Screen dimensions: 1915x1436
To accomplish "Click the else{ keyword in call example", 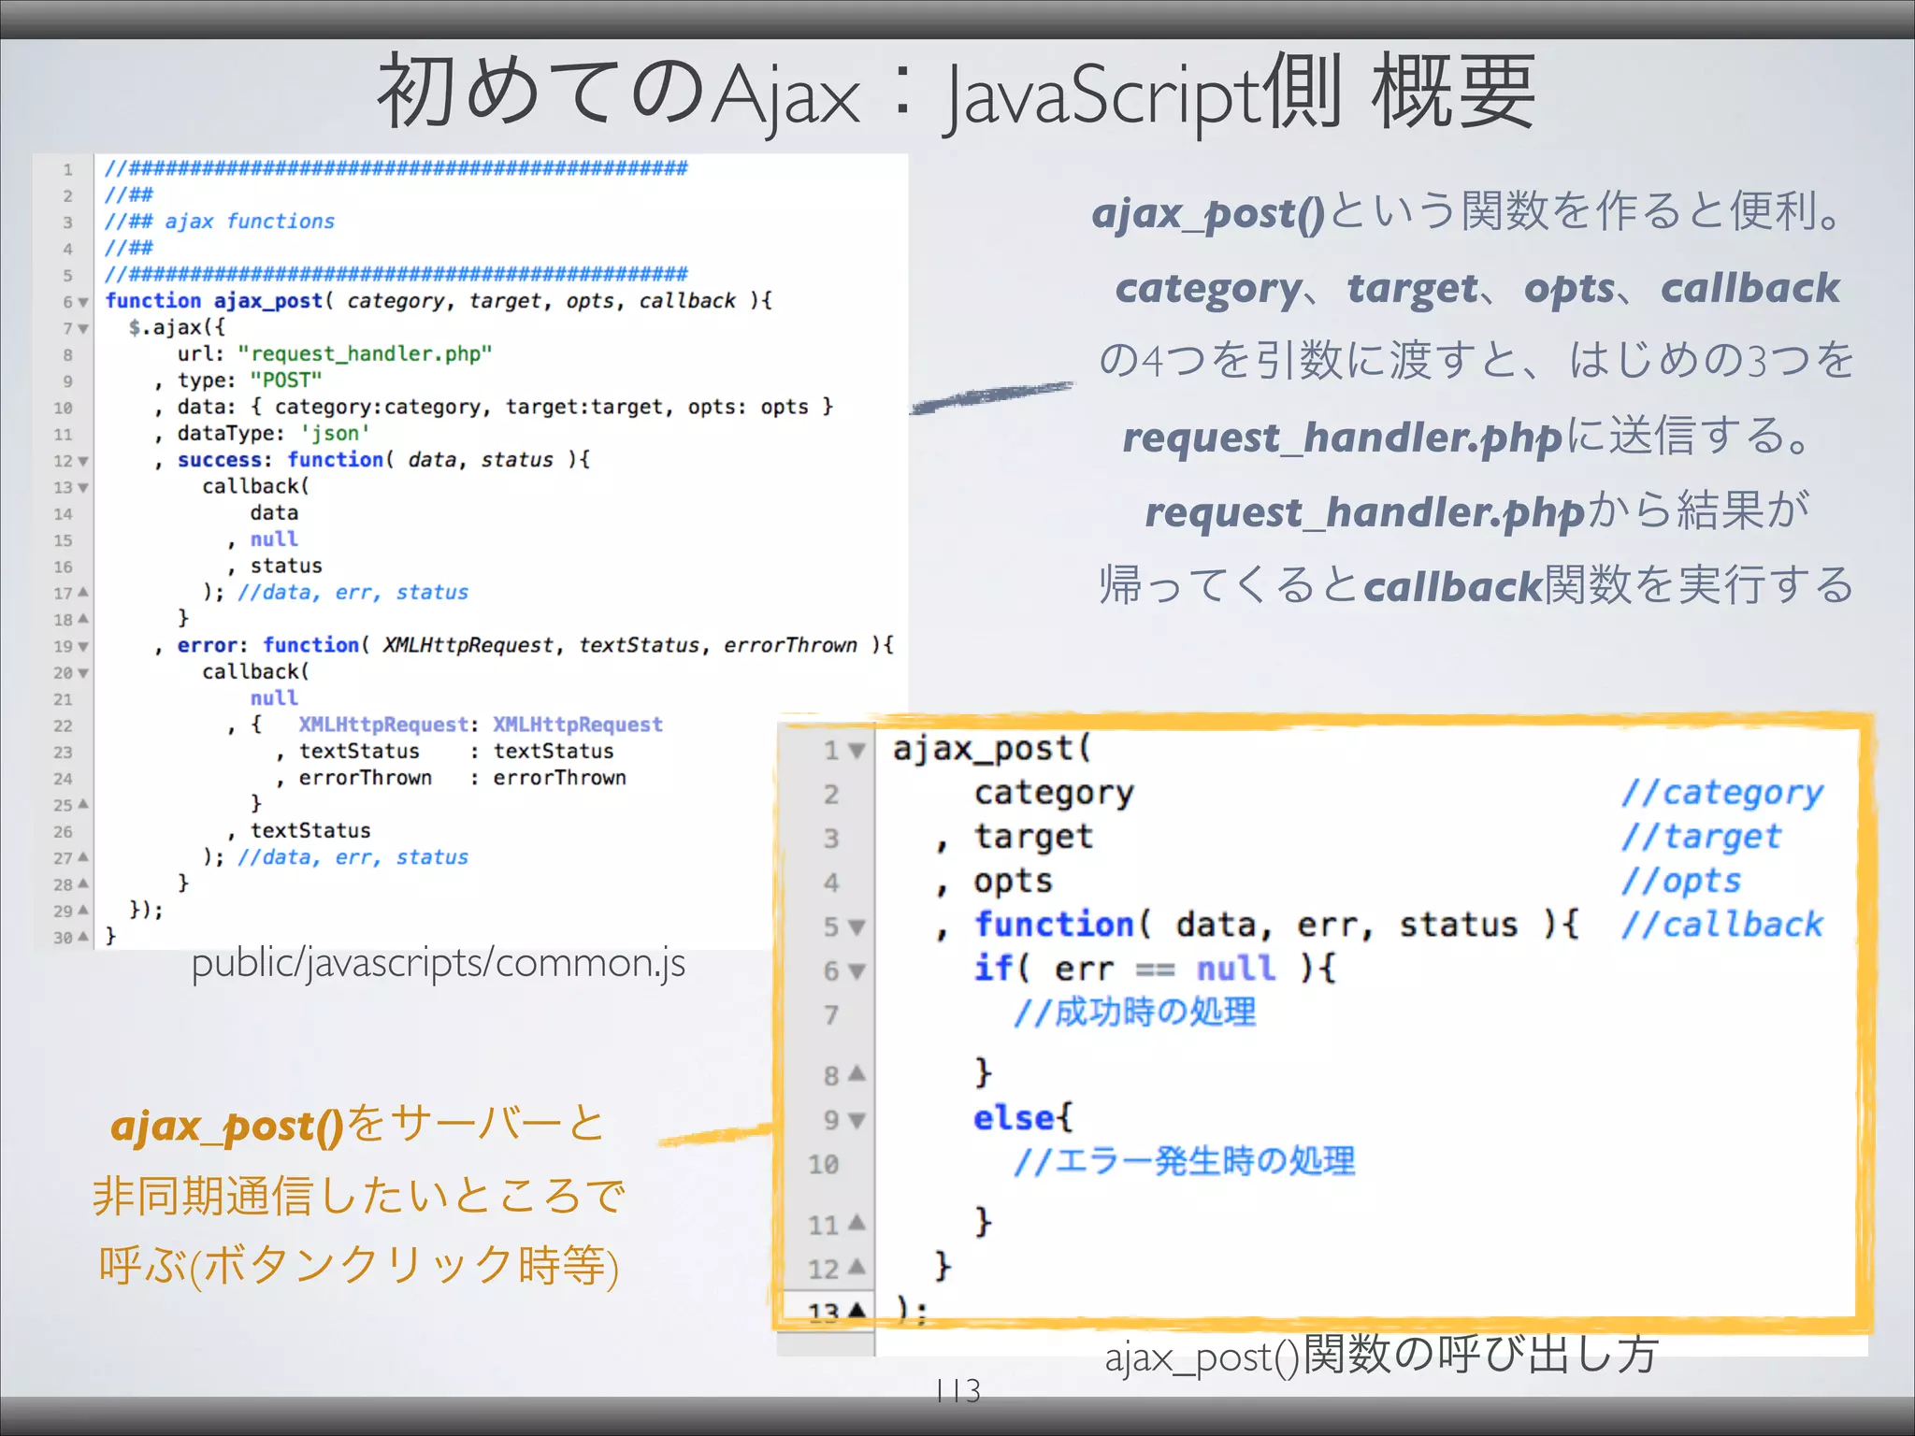I will [x=1023, y=1118].
